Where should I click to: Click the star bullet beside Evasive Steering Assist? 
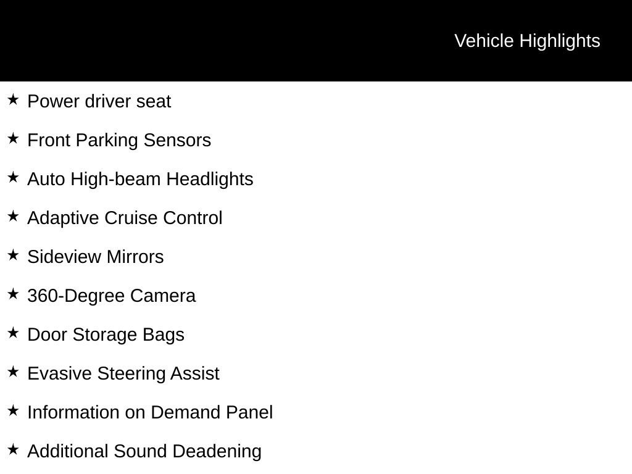point(13,372)
